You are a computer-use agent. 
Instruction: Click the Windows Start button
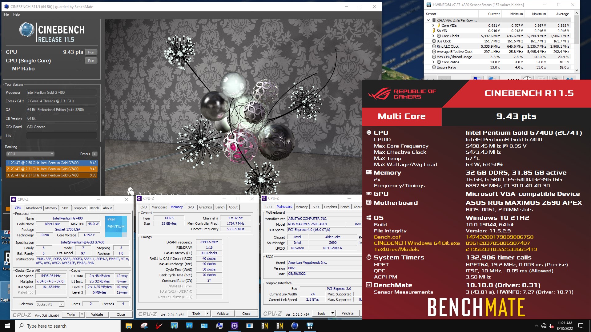pyautogui.click(x=7, y=326)
